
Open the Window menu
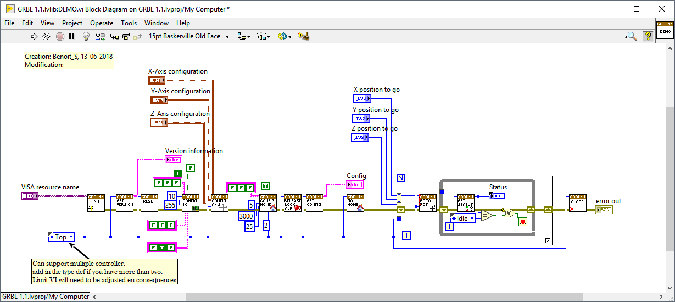157,23
